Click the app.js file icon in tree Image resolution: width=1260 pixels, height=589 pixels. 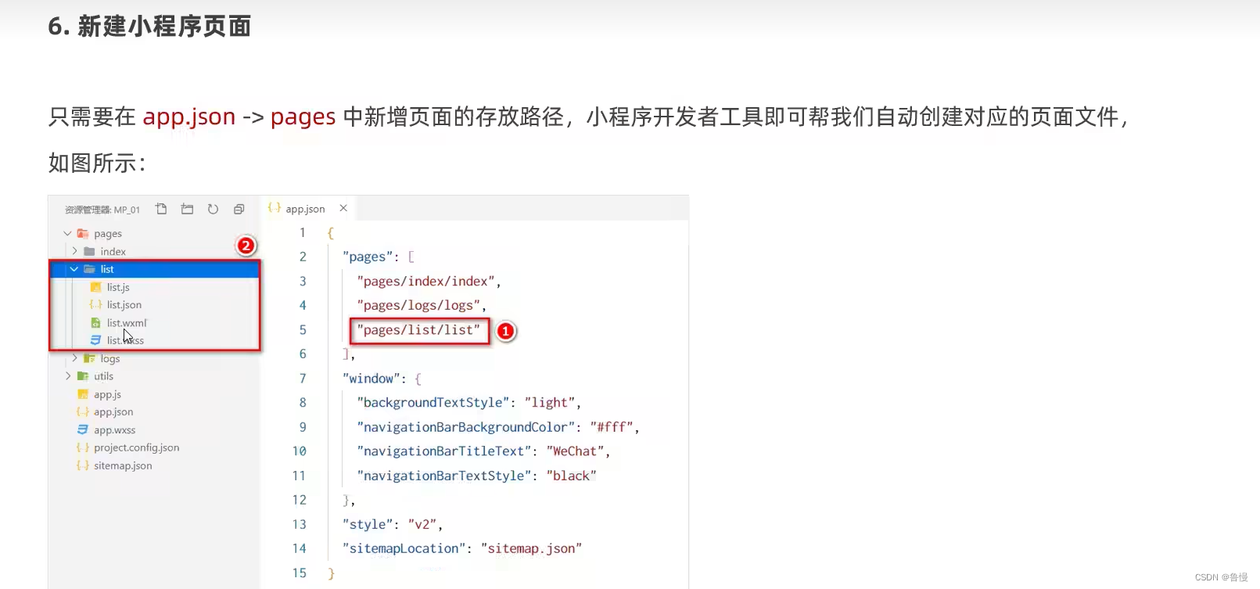pos(83,394)
